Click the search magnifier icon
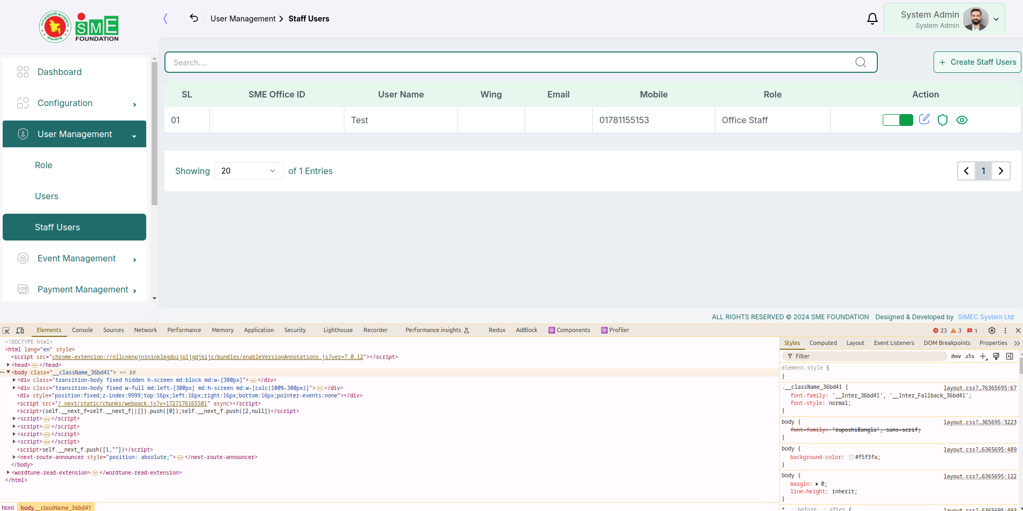This screenshot has width=1023, height=511. pos(861,62)
